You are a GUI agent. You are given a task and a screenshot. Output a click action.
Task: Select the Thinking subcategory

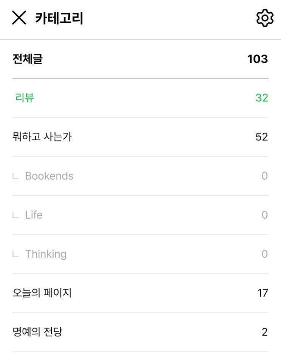pos(46,254)
